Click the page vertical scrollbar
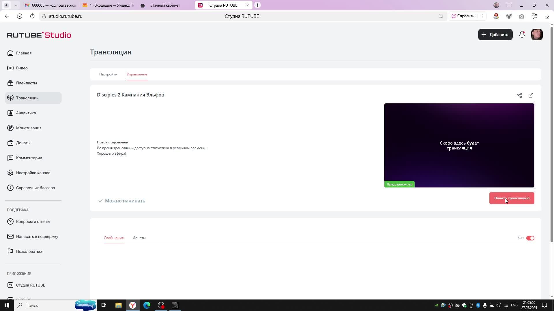554x311 pixels. point(552,132)
